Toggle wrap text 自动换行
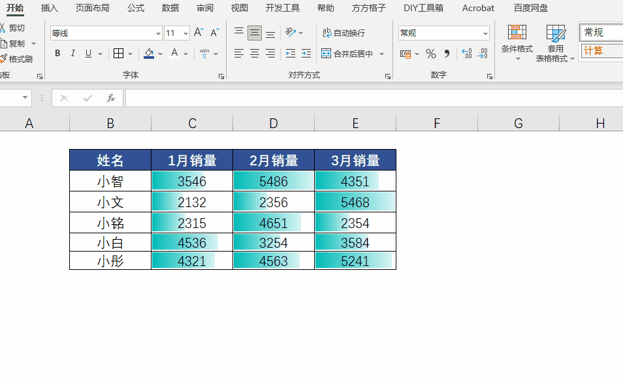 [x=343, y=33]
